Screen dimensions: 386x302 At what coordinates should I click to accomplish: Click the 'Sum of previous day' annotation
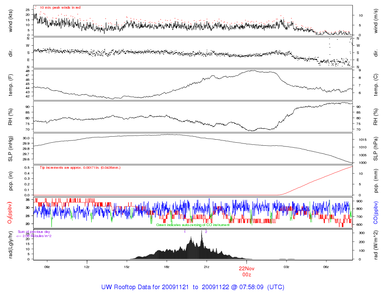(34, 232)
